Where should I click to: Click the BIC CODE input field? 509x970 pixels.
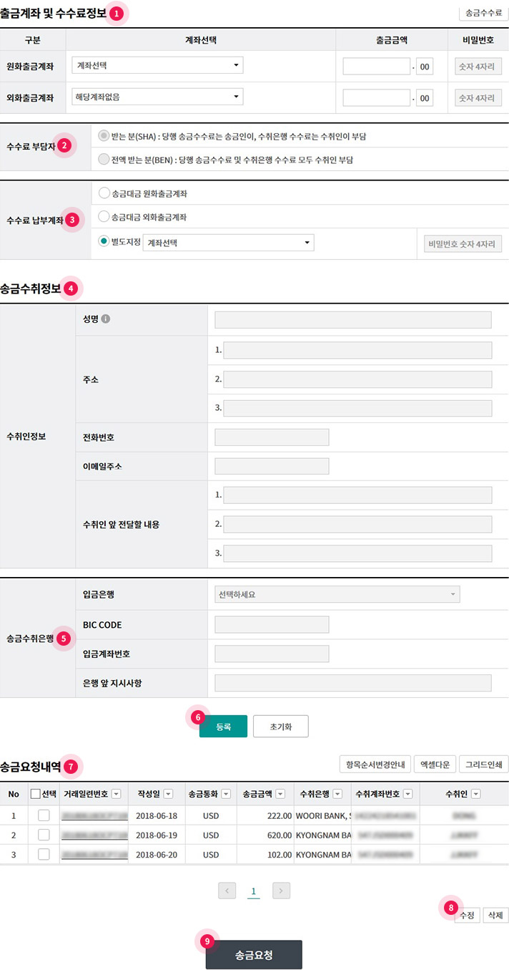pyautogui.click(x=272, y=624)
